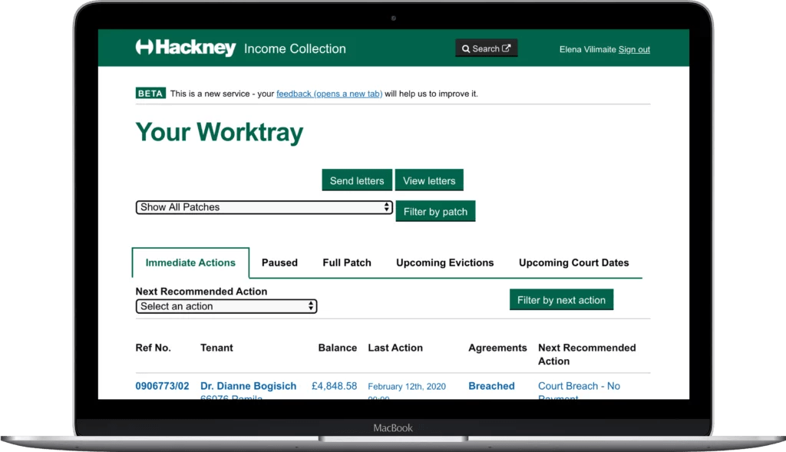Open Dr. Dianne Bogisich's tenant record
Viewport: 786px width, 452px height.
(x=248, y=386)
